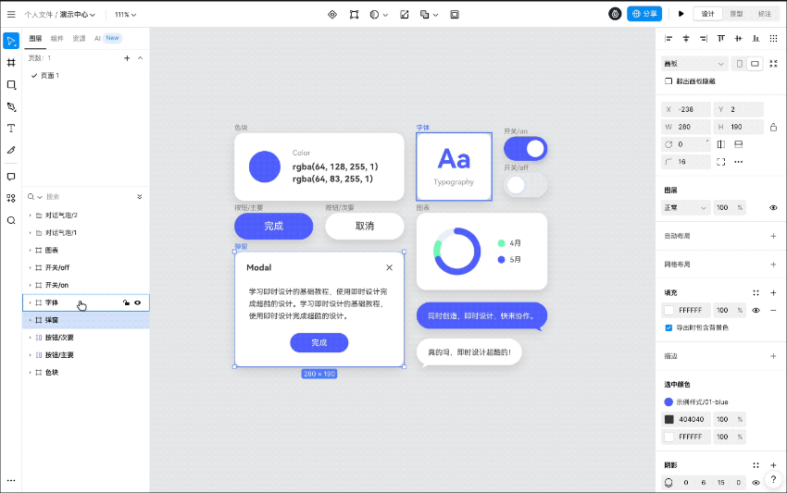Image resolution: width=787 pixels, height=493 pixels.
Task: Open the frame type 画板 dropdown
Action: point(693,64)
